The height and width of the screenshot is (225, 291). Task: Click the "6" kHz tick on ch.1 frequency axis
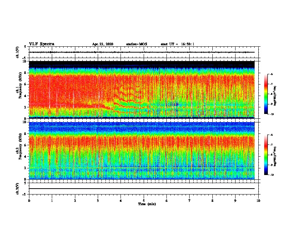pos(26,84)
